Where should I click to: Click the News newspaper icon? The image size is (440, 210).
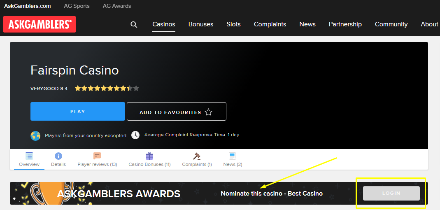(x=233, y=156)
